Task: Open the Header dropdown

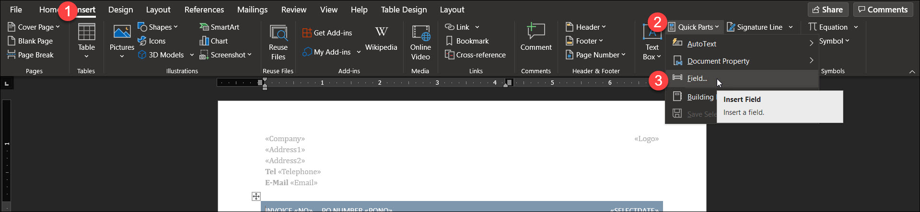Action: click(585, 27)
